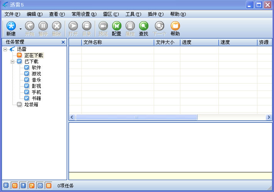Click the orange dotted-grid status bar icon
The image size is (274, 192).
coord(15,185)
